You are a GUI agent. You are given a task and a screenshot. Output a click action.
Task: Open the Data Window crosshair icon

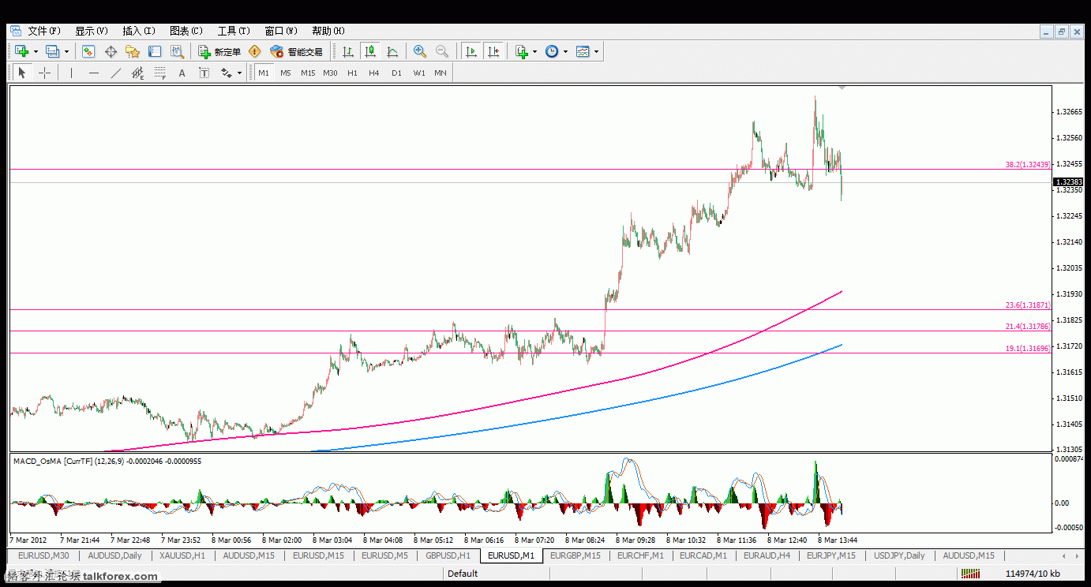tap(111, 51)
